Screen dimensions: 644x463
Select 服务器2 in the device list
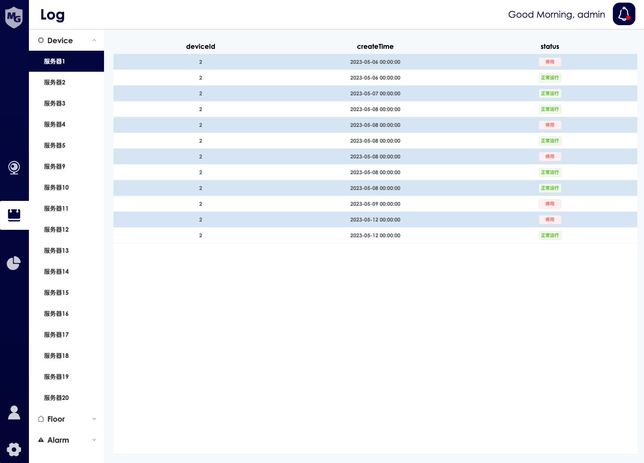(x=54, y=82)
